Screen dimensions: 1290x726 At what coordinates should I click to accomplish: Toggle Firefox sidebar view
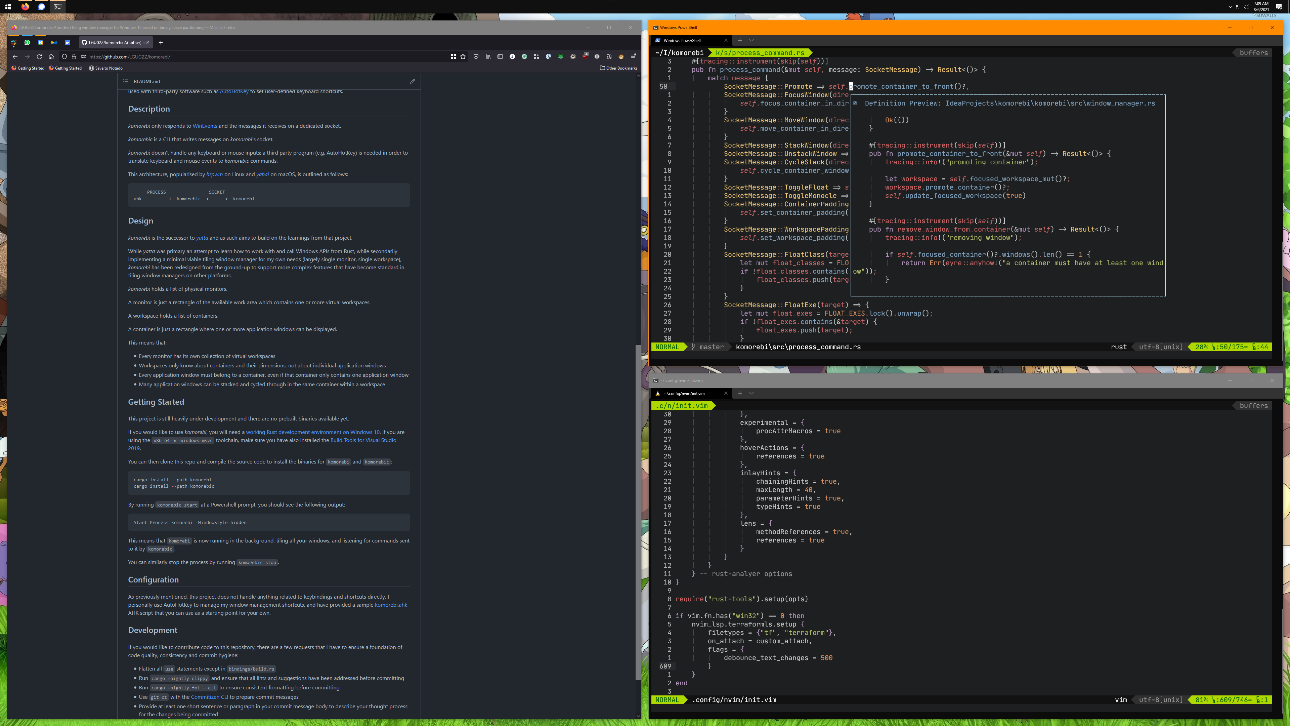[x=500, y=56]
